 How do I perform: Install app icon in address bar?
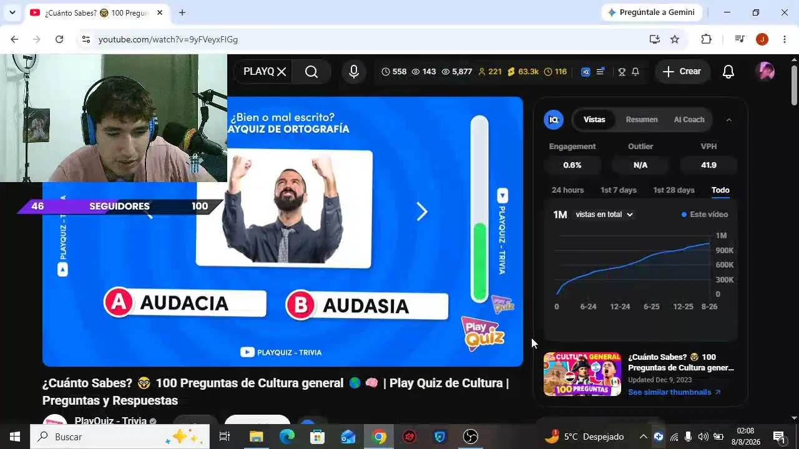click(x=654, y=39)
